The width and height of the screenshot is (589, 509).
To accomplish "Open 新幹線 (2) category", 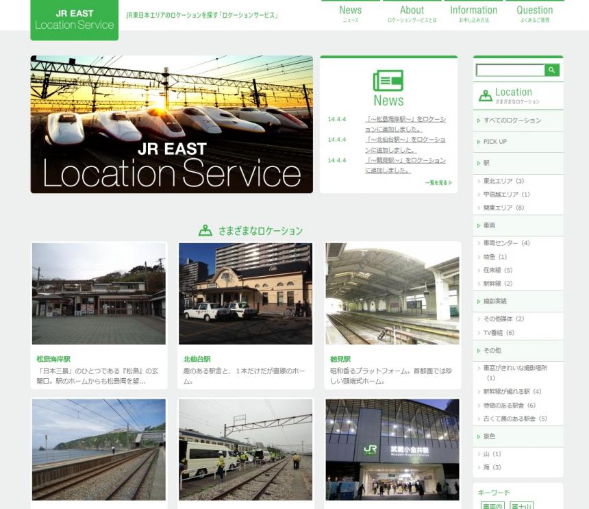I will pyautogui.click(x=498, y=284).
